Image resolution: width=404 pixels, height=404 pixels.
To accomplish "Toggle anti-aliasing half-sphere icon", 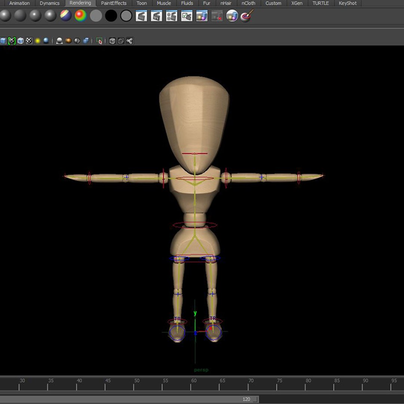I will (x=77, y=41).
